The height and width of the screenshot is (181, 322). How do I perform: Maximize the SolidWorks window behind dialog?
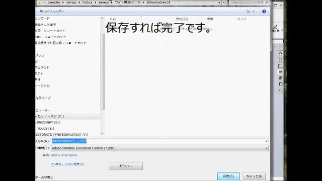tap(276, 6)
